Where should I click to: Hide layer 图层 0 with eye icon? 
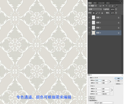coord(89,33)
